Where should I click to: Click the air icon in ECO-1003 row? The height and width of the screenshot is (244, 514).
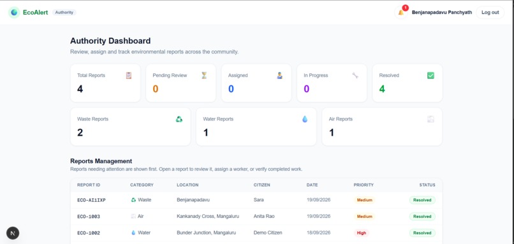(x=133, y=216)
